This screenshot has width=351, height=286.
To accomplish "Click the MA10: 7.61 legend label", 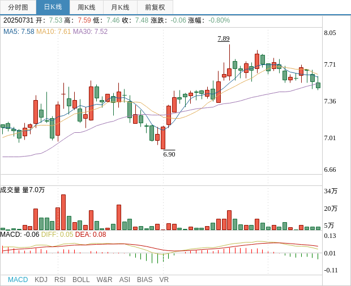I will (53, 32).
